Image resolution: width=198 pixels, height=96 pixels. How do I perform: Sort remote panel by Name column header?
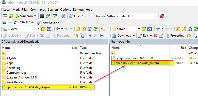coord(140,48)
